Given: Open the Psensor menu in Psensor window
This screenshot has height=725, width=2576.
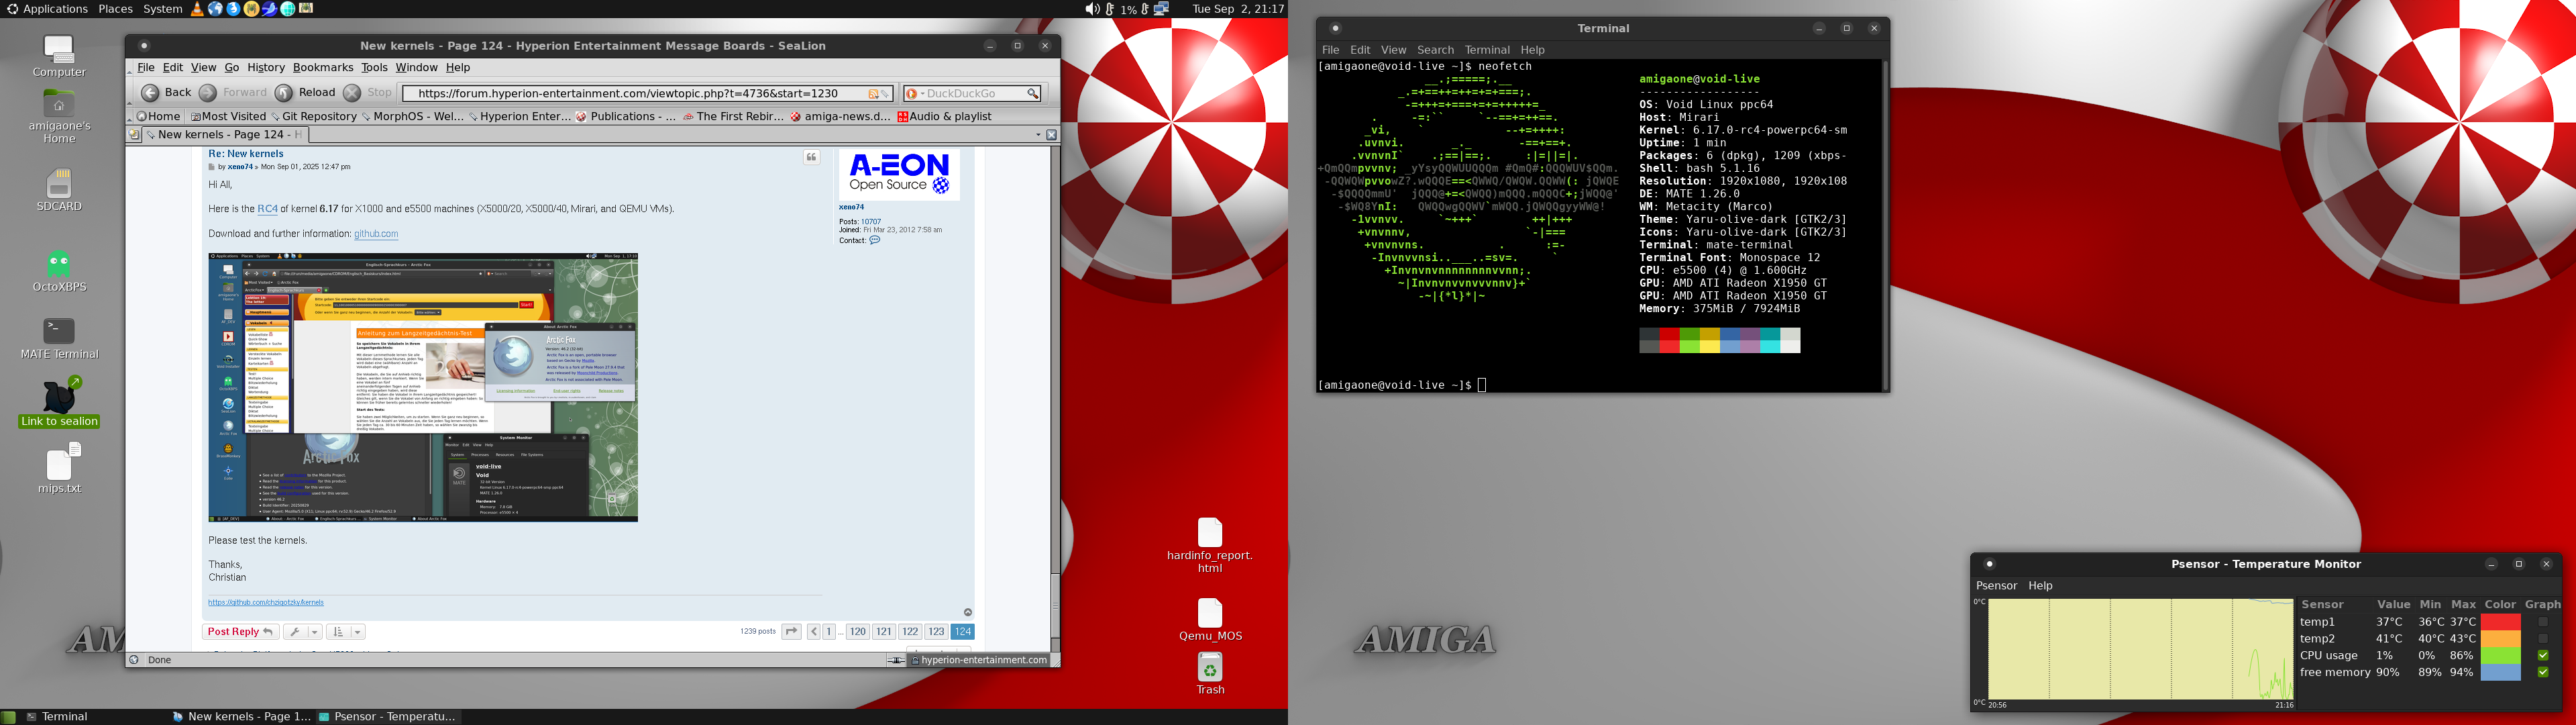Looking at the screenshot, I should click(x=1996, y=586).
